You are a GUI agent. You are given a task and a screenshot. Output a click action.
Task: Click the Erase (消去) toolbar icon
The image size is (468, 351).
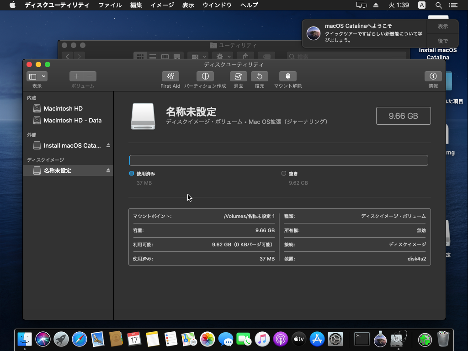click(x=238, y=76)
